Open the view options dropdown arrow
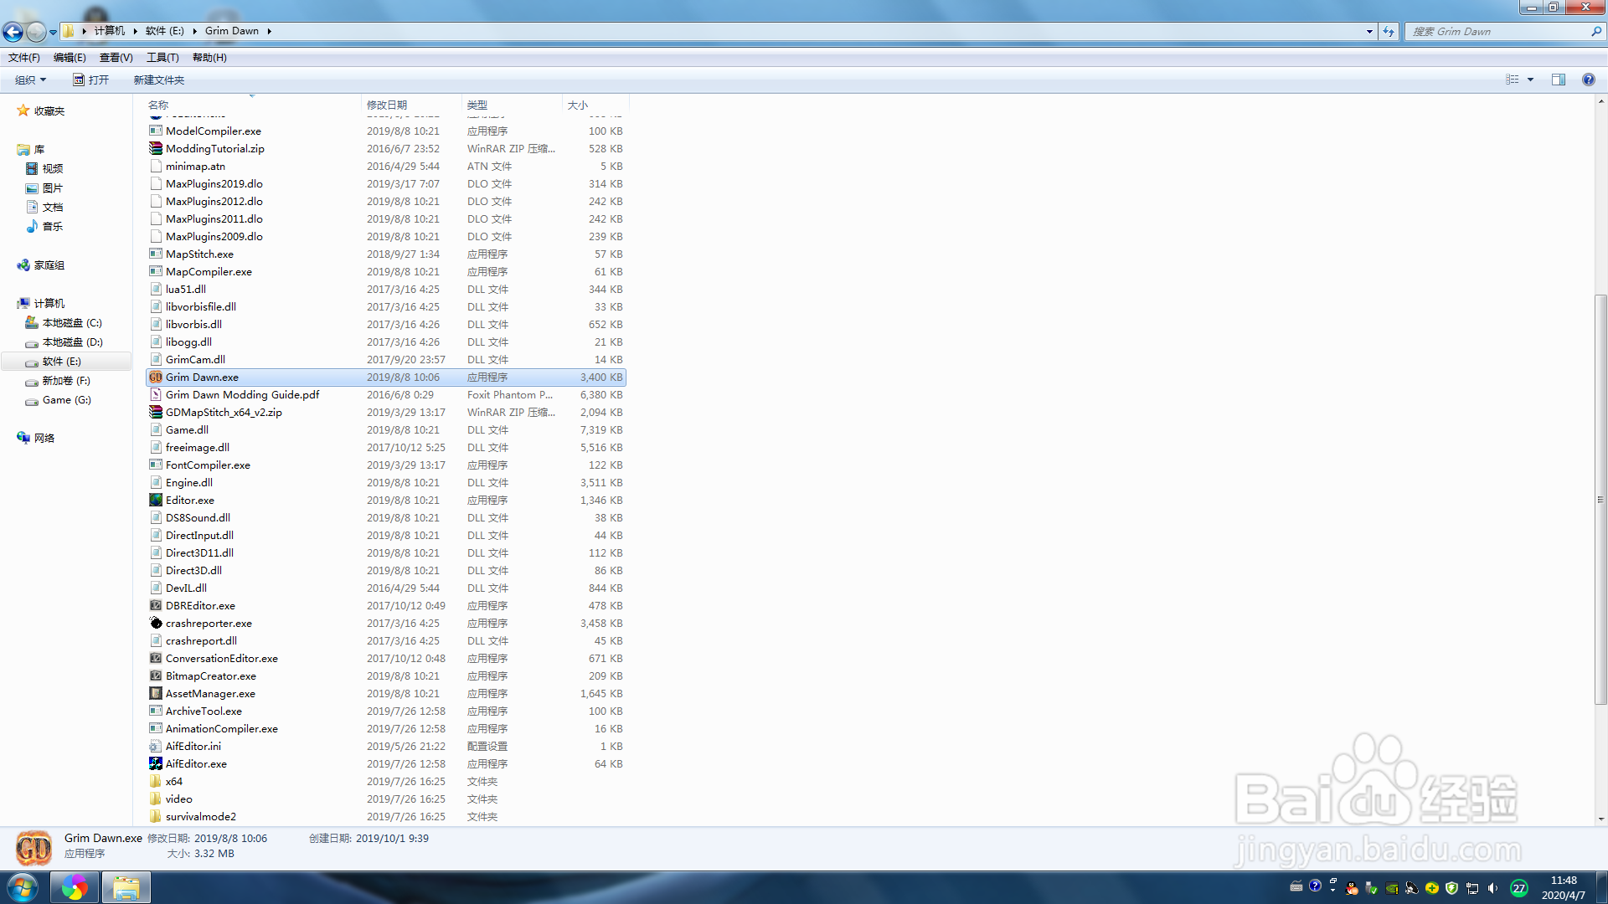 click(1531, 80)
